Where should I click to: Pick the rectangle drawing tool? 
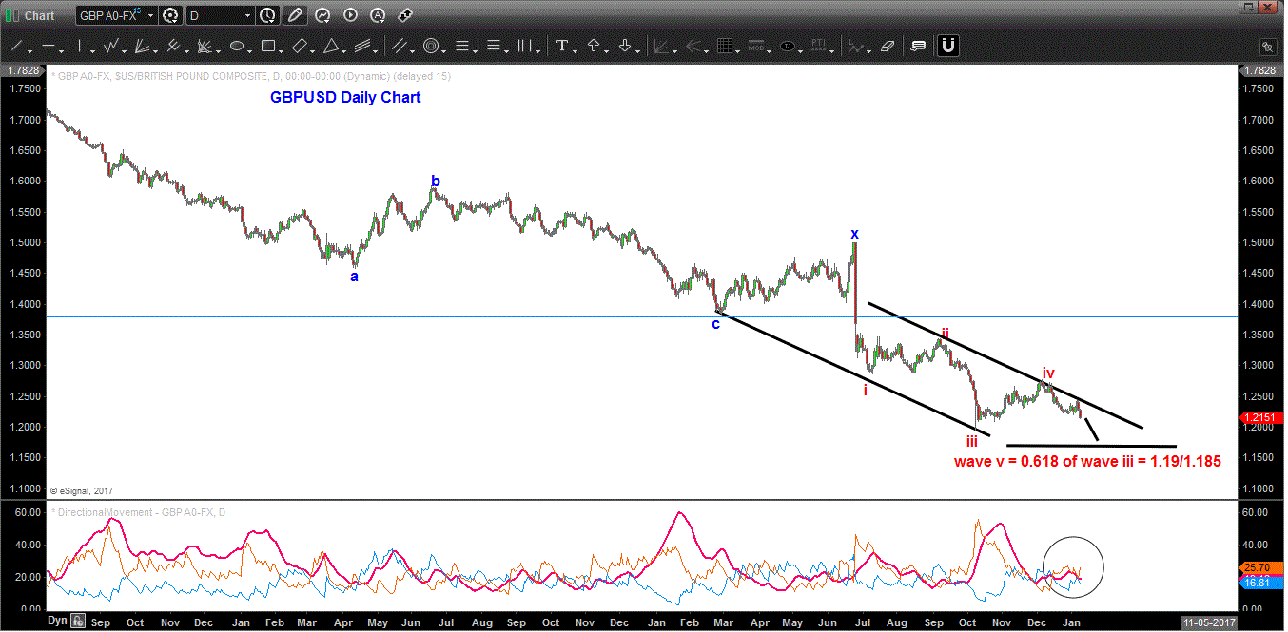(267, 46)
